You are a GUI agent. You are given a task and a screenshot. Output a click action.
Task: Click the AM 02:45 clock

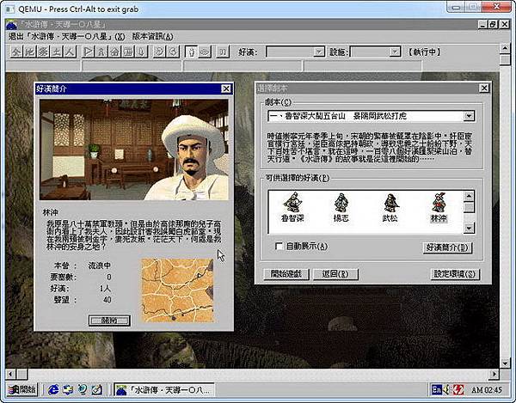487,390
